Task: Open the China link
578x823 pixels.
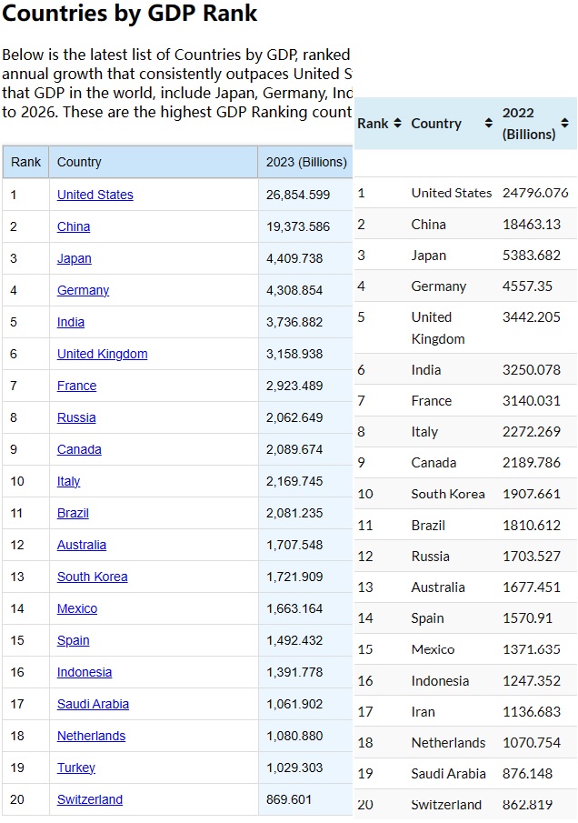Action: (x=74, y=226)
